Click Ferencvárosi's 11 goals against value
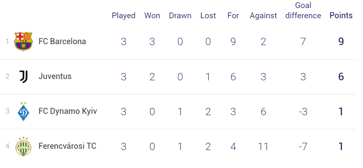 (x=263, y=147)
